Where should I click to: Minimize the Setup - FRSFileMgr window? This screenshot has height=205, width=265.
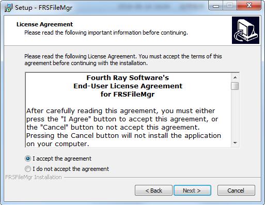[216, 6]
